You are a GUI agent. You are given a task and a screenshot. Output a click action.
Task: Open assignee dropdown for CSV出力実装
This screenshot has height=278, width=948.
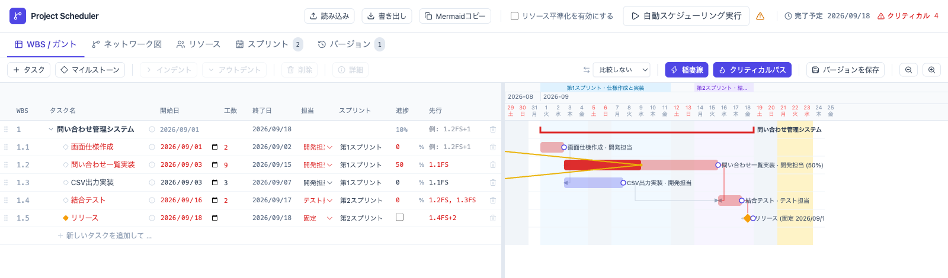point(318,183)
